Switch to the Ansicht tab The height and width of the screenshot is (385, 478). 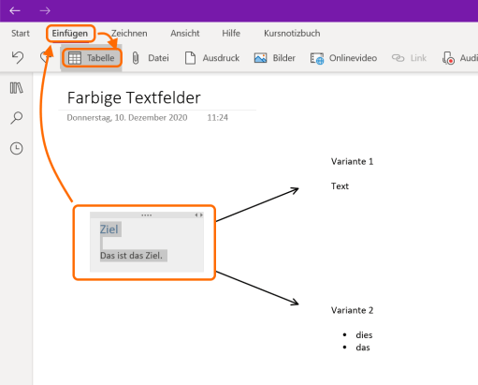pyautogui.click(x=185, y=34)
